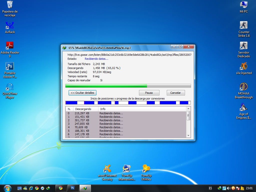Select the AvRack desktop shortcut

10,25
